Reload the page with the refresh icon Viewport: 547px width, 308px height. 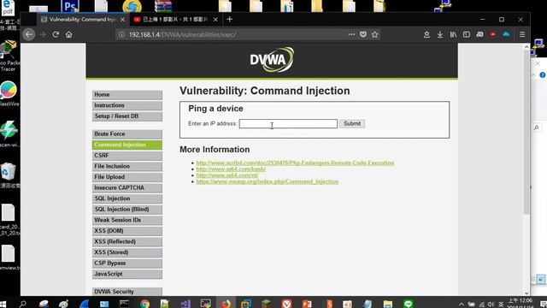(x=56, y=34)
